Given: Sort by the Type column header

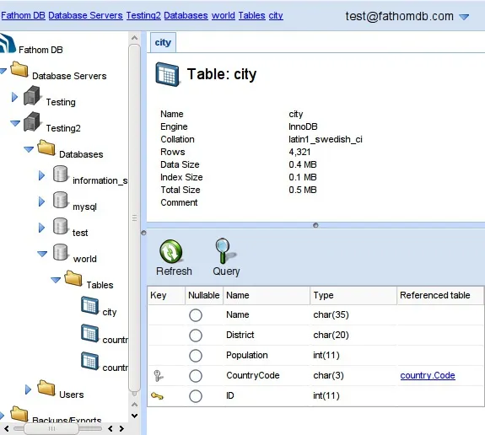Looking at the screenshot, I should (x=353, y=295).
